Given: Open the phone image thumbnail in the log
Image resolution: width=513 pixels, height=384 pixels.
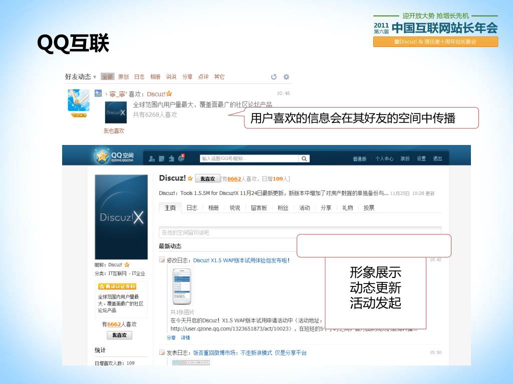Looking at the screenshot, I should coord(182,286).
